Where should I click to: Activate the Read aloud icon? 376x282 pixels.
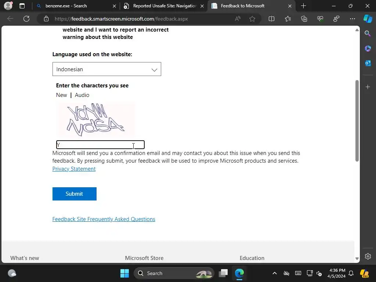pyautogui.click(x=238, y=19)
